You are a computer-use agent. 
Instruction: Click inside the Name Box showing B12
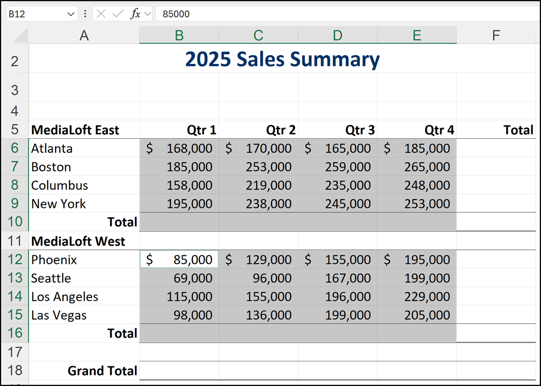click(x=34, y=14)
